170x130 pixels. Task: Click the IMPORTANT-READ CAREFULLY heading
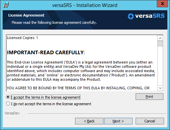point(46,53)
